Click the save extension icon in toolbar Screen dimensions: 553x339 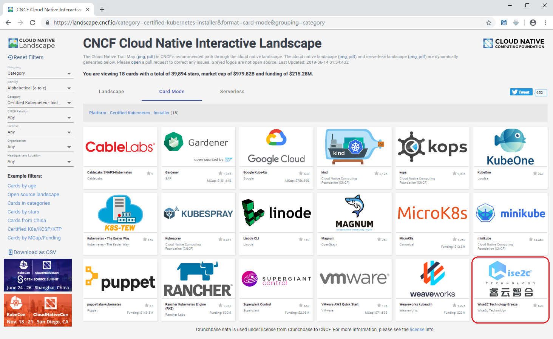point(504,23)
